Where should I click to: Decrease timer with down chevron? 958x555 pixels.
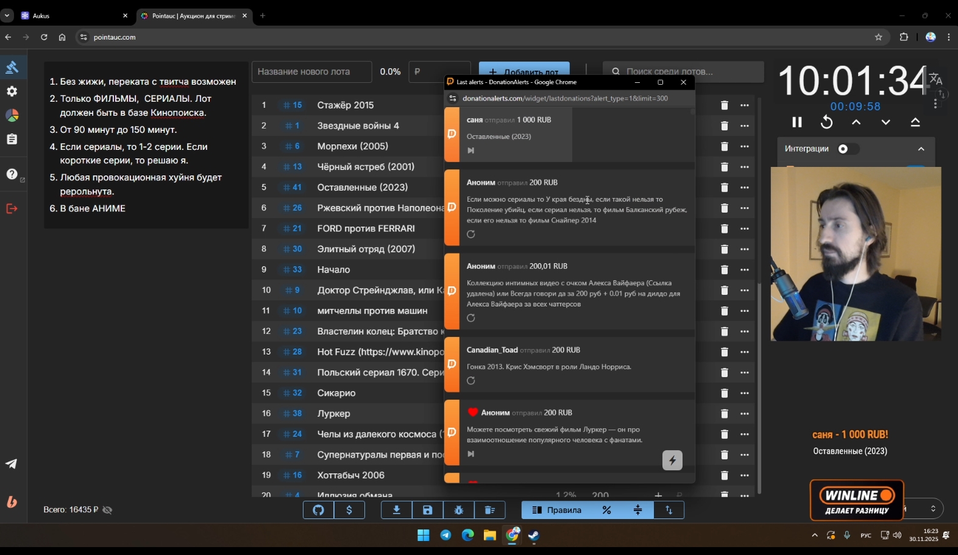(886, 122)
